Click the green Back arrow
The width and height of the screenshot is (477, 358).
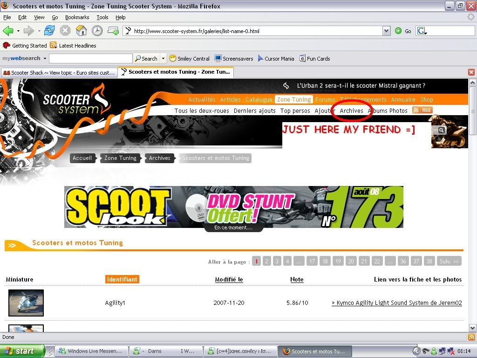point(8,31)
